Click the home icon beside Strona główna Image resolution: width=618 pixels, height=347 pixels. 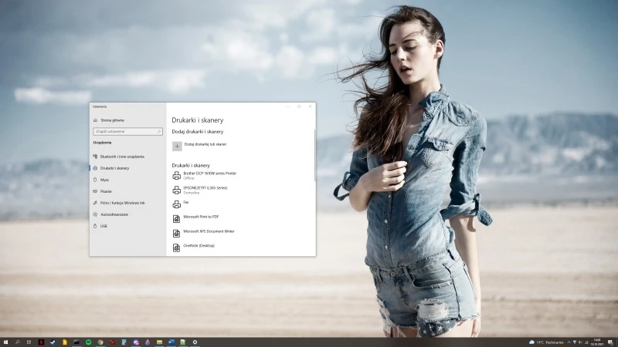[95, 120]
